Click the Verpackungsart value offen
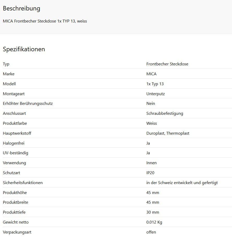 (x=151, y=232)
